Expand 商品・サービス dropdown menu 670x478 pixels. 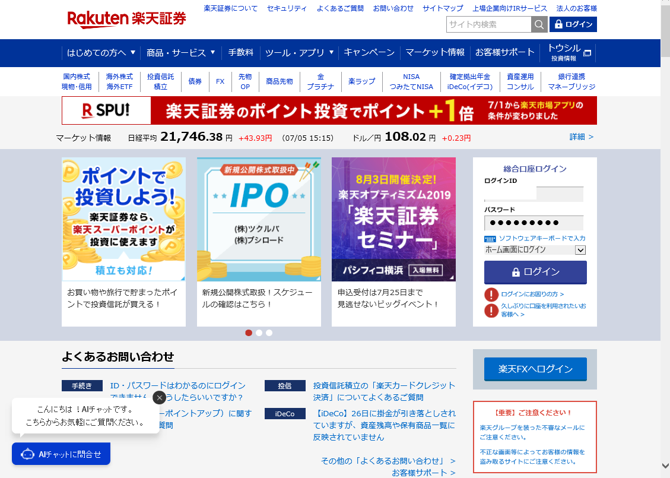point(180,53)
